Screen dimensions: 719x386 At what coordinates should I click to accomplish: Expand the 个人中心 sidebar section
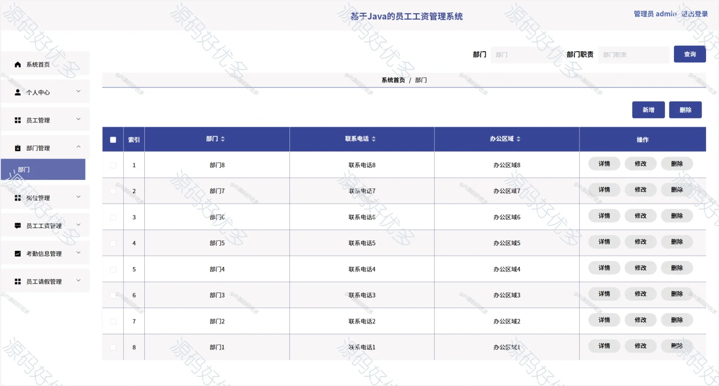click(x=78, y=91)
